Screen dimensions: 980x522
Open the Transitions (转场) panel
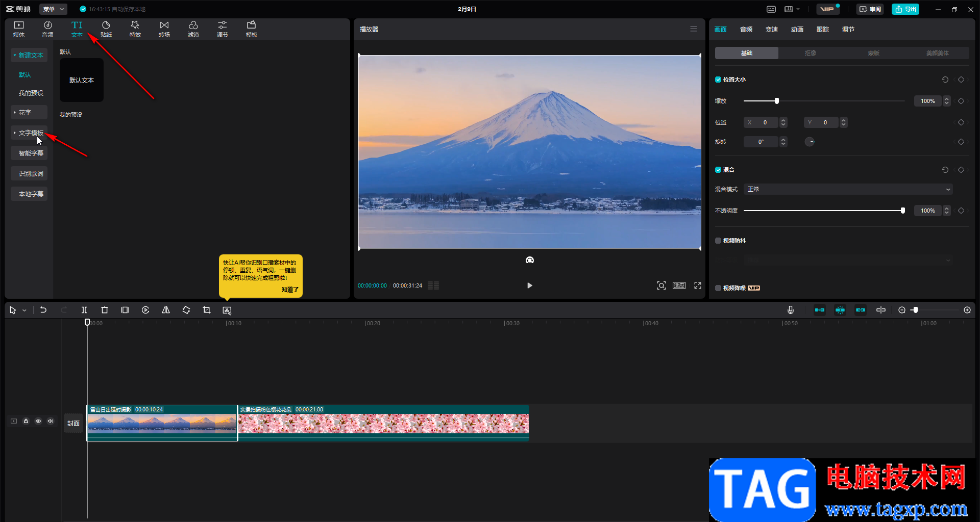[164, 29]
